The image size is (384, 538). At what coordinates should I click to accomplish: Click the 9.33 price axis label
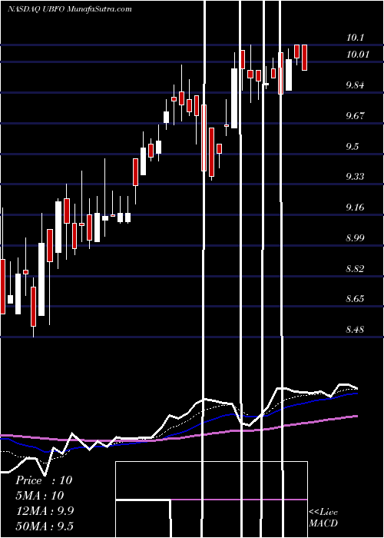(x=355, y=177)
